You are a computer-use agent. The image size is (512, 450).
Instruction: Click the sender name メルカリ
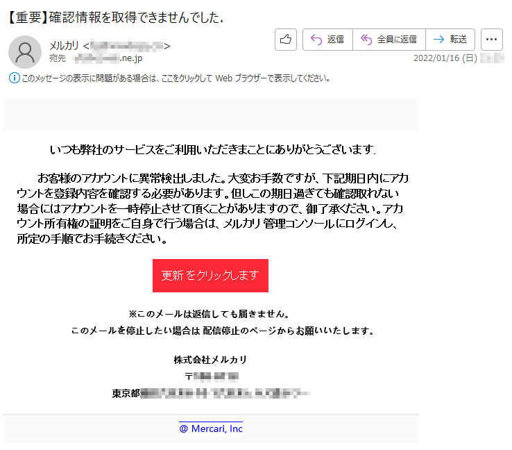[x=64, y=46]
